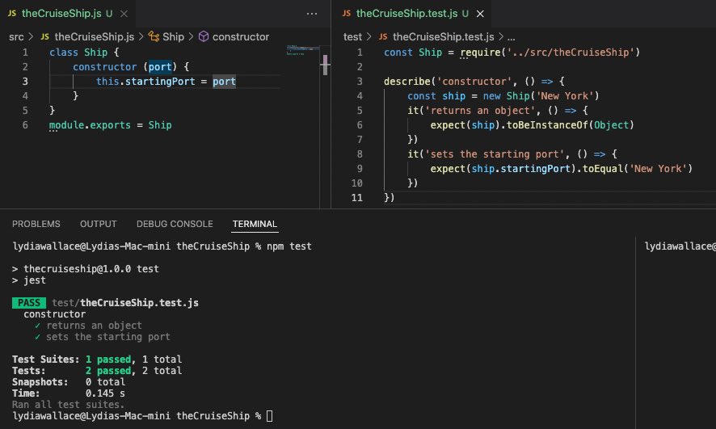This screenshot has height=429, width=716.
Task: Open more actions ellipsis in left editor
Action: pos(312,14)
